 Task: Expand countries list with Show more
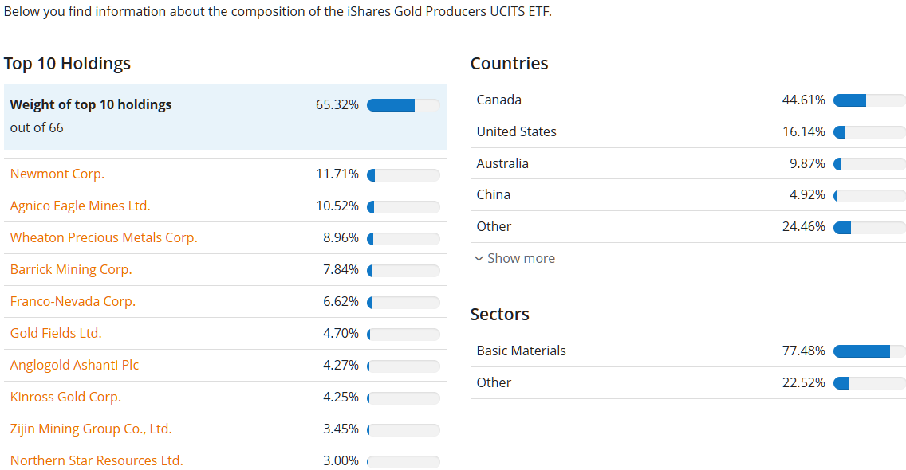521,258
